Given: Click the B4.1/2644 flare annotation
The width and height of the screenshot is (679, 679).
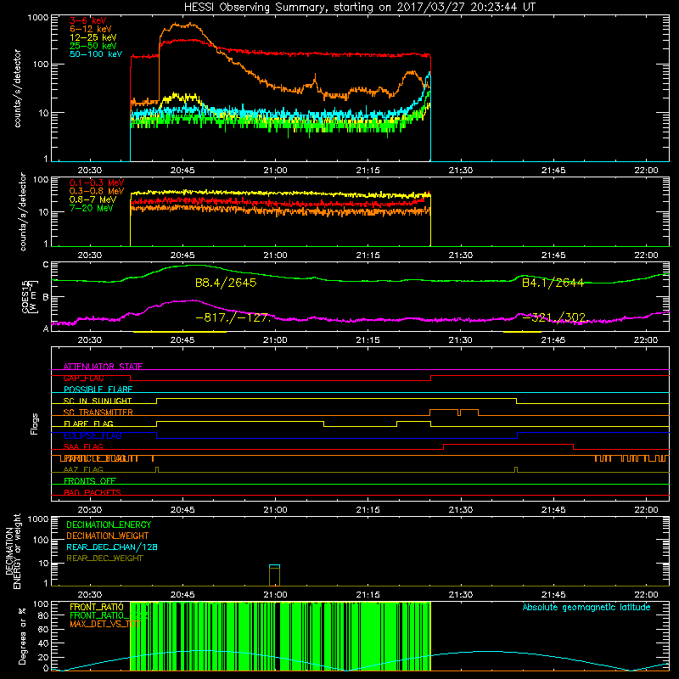Looking at the screenshot, I should 553,283.
